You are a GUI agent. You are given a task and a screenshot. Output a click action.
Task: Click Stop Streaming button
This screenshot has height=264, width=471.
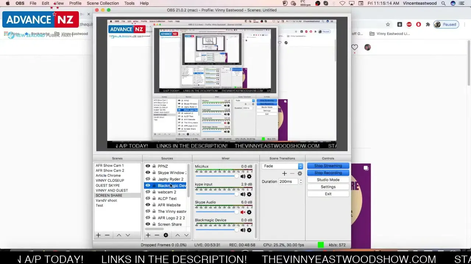tap(328, 166)
